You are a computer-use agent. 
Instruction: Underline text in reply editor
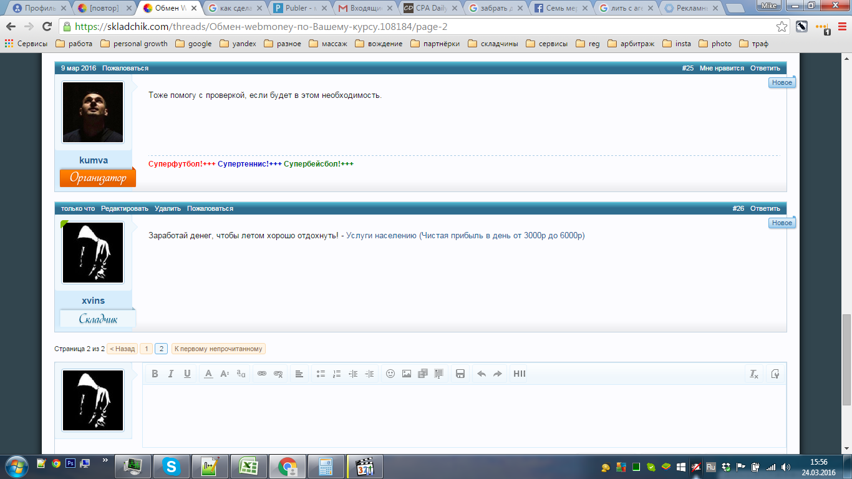pyautogui.click(x=187, y=374)
